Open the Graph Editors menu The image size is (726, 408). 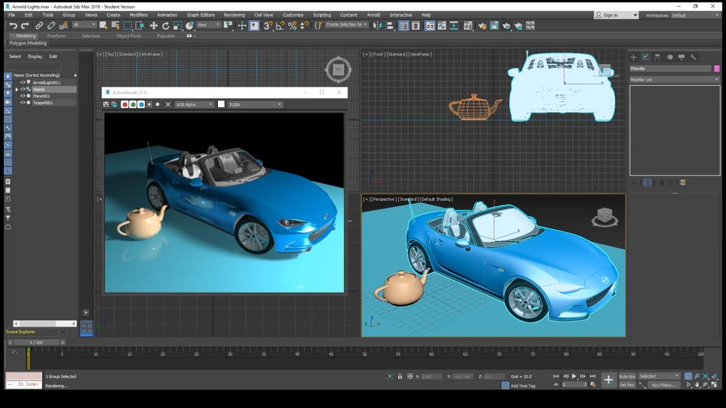point(201,15)
